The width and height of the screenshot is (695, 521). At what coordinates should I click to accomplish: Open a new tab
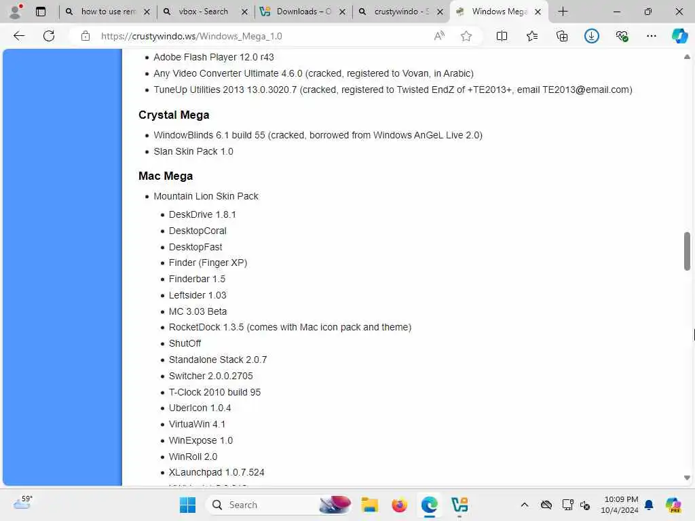(563, 12)
